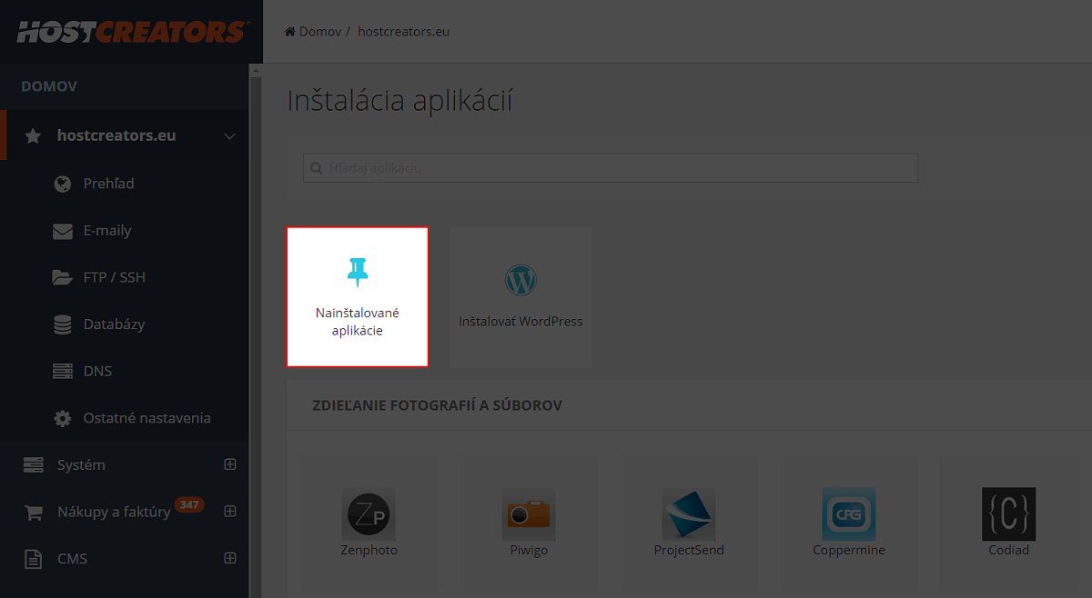
Task: Click the Codiad label
Action: (1008, 550)
